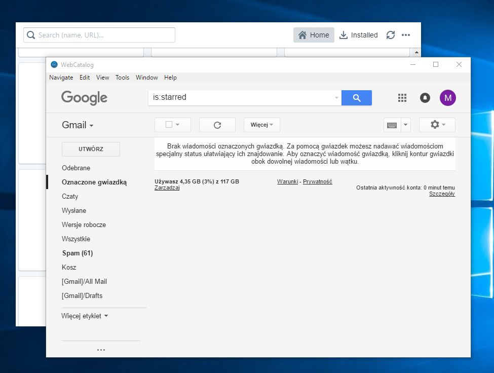Expand the Gmail product switcher dropdown
This screenshot has width=494, height=373.
click(78, 125)
